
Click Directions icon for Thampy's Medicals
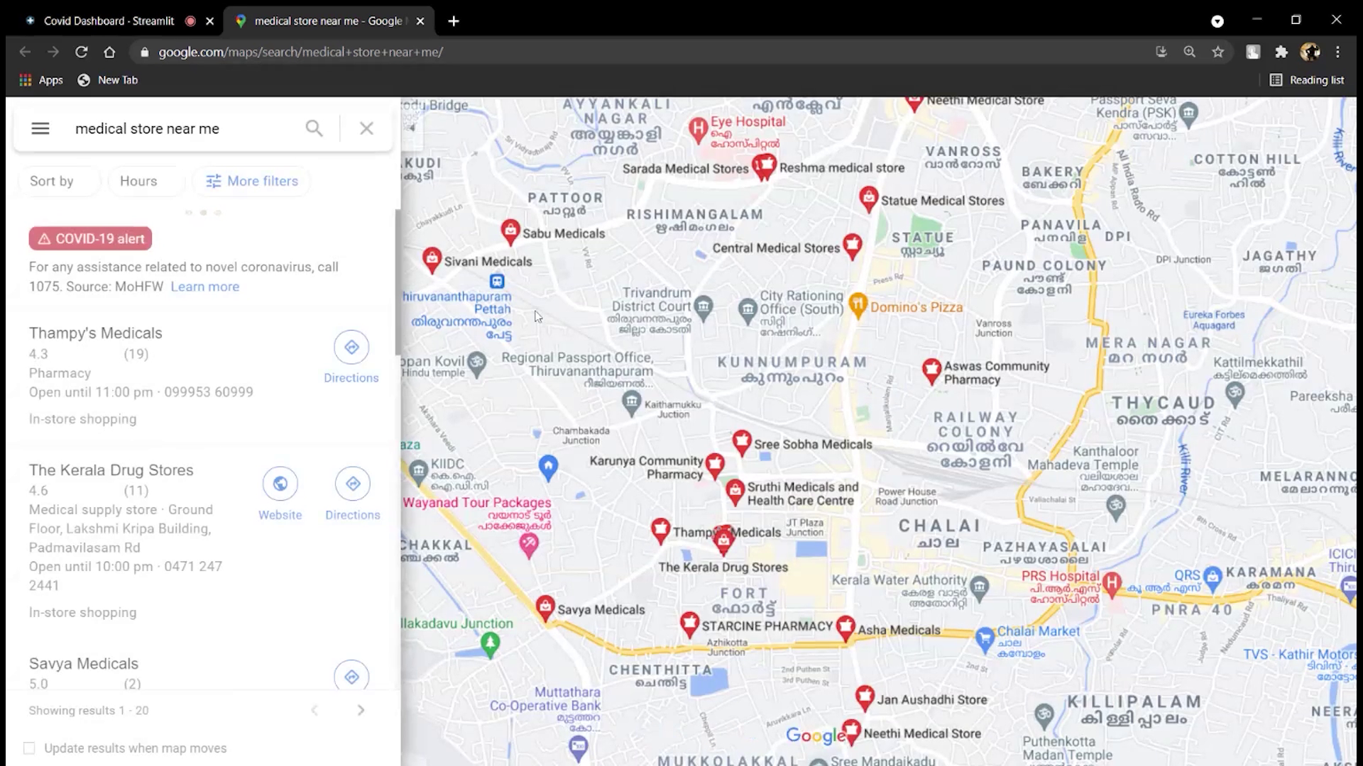click(x=351, y=348)
